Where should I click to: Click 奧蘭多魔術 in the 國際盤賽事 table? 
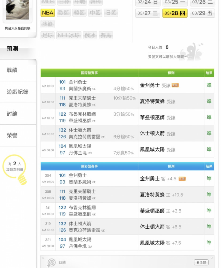(x=80, y=89)
